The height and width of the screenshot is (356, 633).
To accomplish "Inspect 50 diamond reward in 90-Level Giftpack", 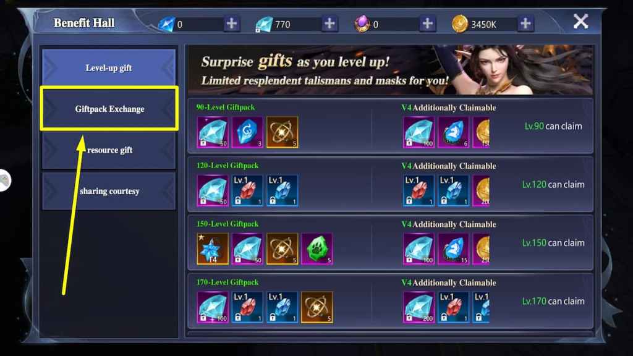I will [x=213, y=132].
